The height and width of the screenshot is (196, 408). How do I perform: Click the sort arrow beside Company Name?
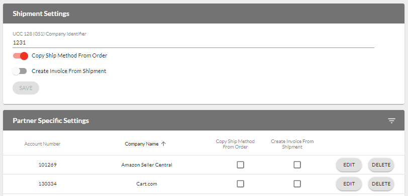click(163, 144)
